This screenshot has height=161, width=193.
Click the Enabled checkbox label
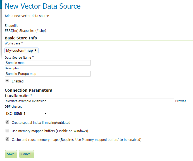[18, 81]
